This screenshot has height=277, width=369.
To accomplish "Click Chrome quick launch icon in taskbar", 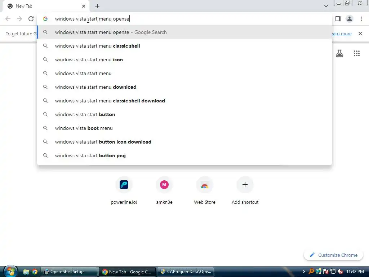I will (x=35, y=272).
